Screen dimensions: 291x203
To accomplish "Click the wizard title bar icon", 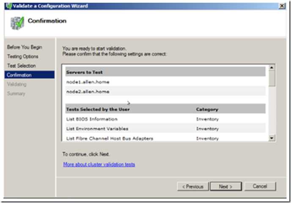I will (8, 6).
